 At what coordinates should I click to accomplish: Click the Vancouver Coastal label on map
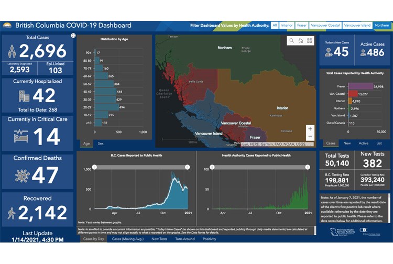tap(236, 123)
